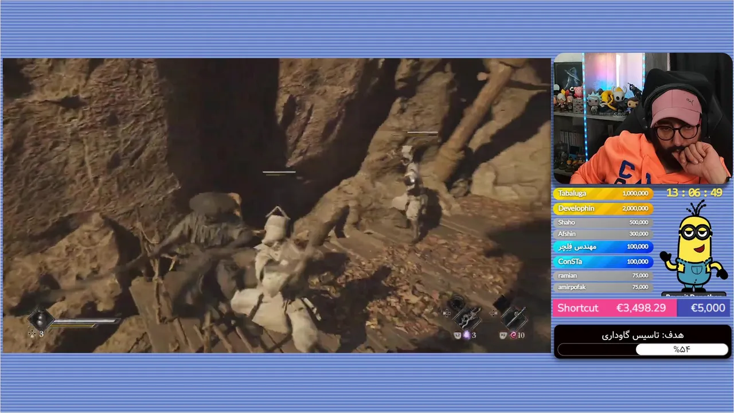Image resolution: width=734 pixels, height=413 pixels.
Task: Click the 54 percent goal progress bar
Action: [x=643, y=349]
